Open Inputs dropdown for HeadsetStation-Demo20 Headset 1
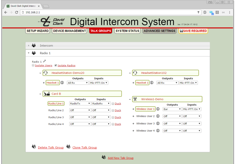The width and height of the screenshot is (235, 164). click(x=99, y=83)
